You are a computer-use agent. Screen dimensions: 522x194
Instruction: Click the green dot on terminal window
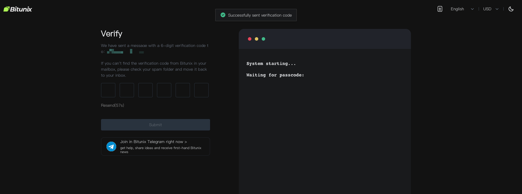263,39
